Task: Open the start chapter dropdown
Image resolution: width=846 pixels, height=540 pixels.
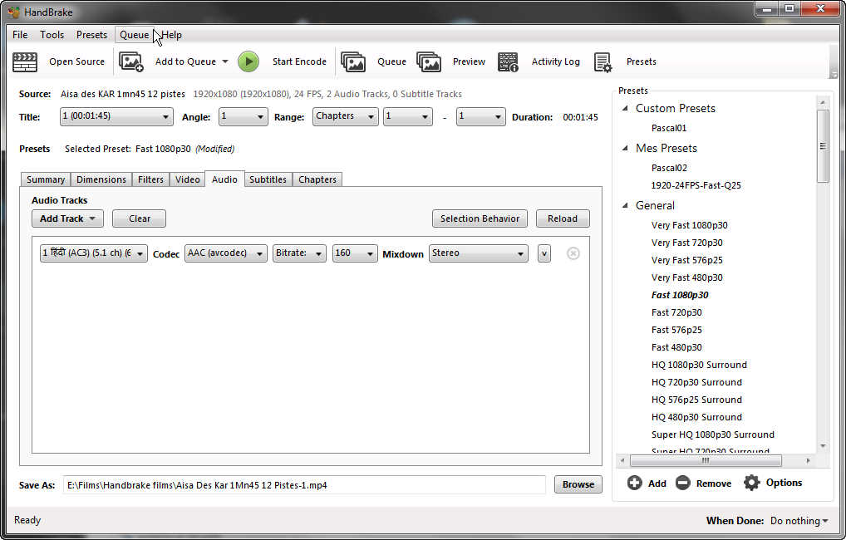Action: pyautogui.click(x=408, y=116)
